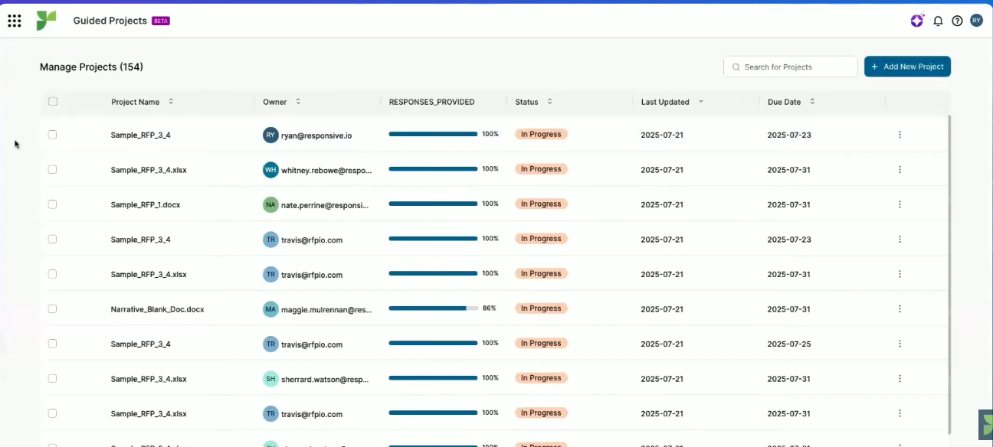The width and height of the screenshot is (993, 447).
Task: Open the Sample_RFP_1.docx project link
Action: point(146,205)
